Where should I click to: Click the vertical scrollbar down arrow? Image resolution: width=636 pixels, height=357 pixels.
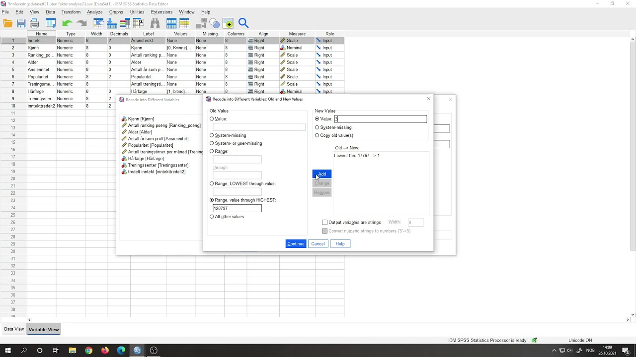633,314
